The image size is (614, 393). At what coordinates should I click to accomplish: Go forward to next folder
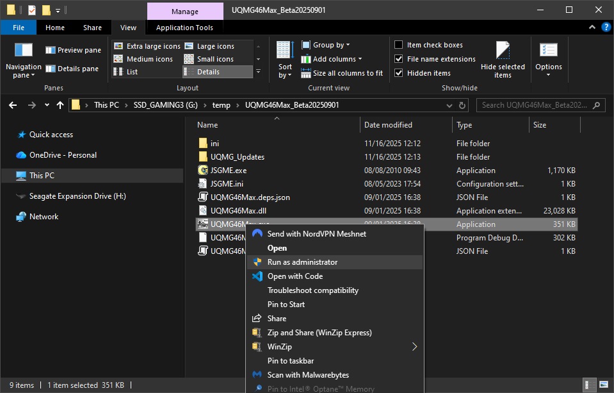[x=32, y=105]
